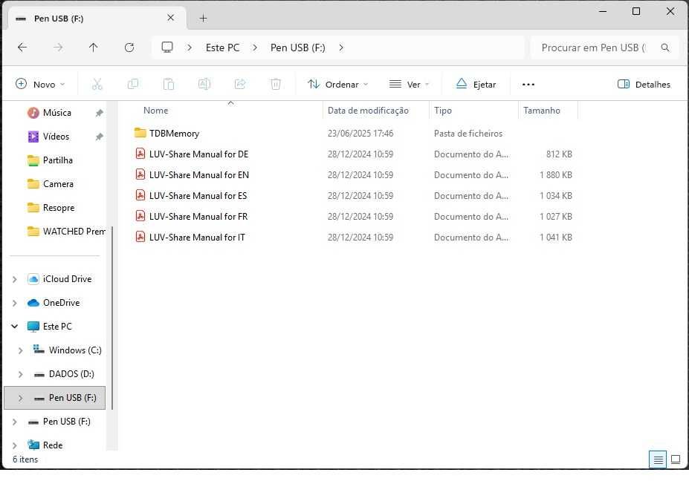Click the 1 880 KB size cell
This screenshot has height=481, width=689.
[x=556, y=174]
